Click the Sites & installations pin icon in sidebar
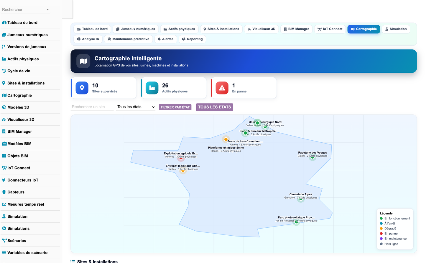The width and height of the screenshot is (426, 263). point(4,83)
